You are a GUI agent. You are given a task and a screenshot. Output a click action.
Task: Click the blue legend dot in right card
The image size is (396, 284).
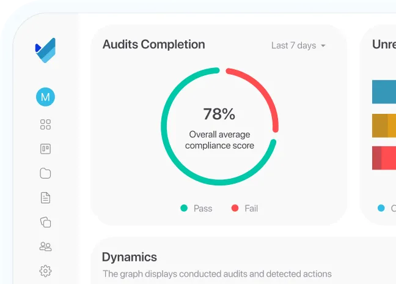[381, 208]
